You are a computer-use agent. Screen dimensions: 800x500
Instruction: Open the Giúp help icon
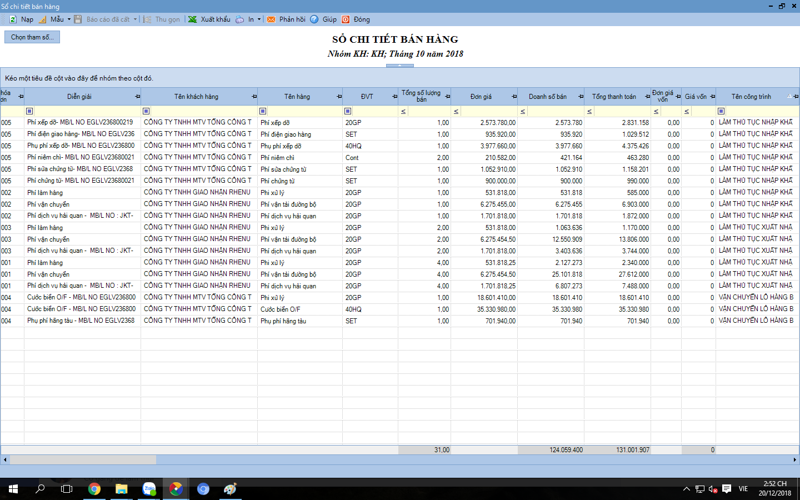click(x=314, y=19)
